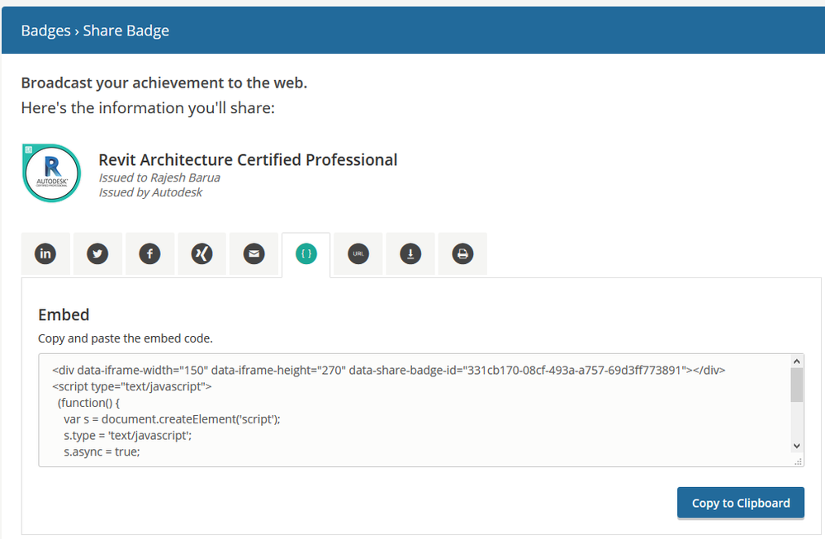Click the 'Issued by Autodesk' text
Screen dimensions: 825x539
click(x=150, y=192)
